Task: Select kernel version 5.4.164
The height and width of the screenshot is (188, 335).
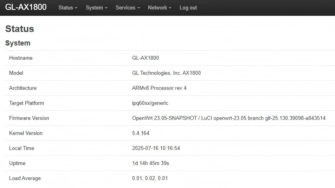Action: pos(141,133)
